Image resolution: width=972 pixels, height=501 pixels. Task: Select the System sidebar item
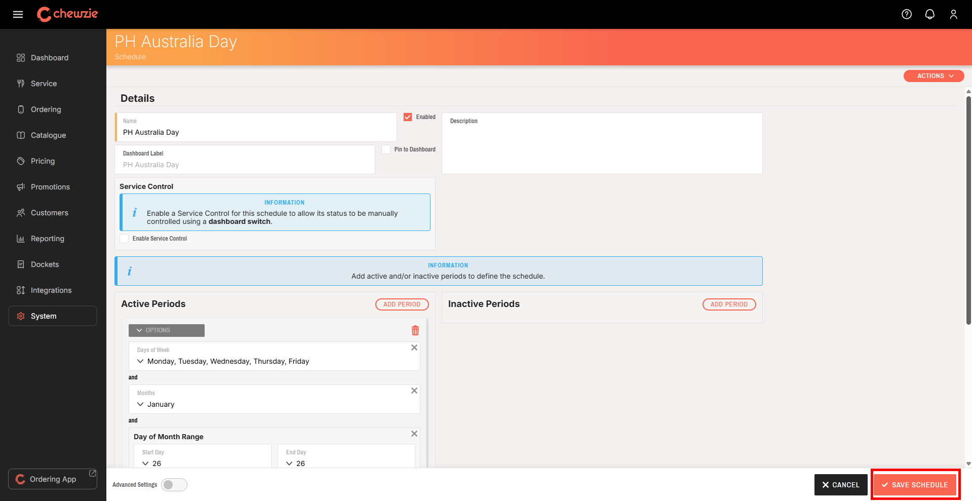[x=53, y=316]
